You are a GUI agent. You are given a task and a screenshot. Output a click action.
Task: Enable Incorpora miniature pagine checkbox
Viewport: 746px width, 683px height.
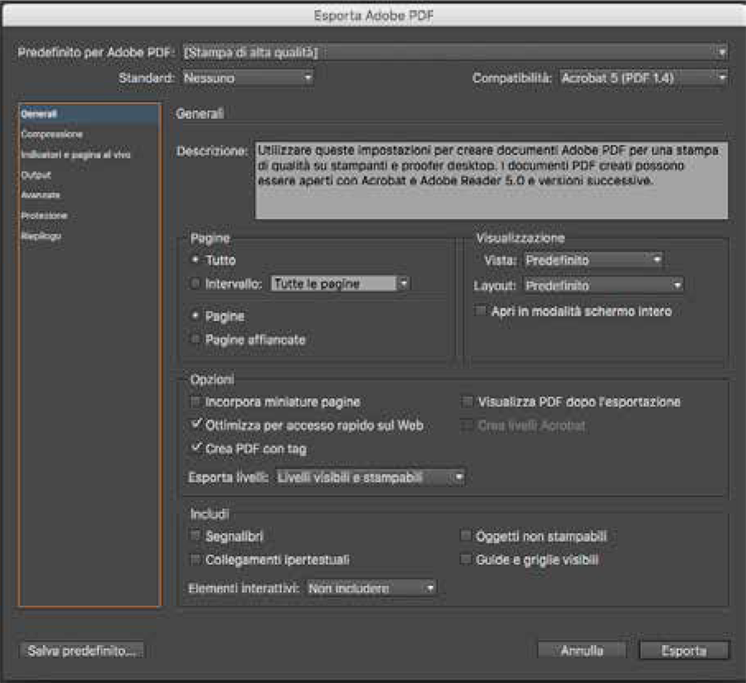click(x=196, y=402)
